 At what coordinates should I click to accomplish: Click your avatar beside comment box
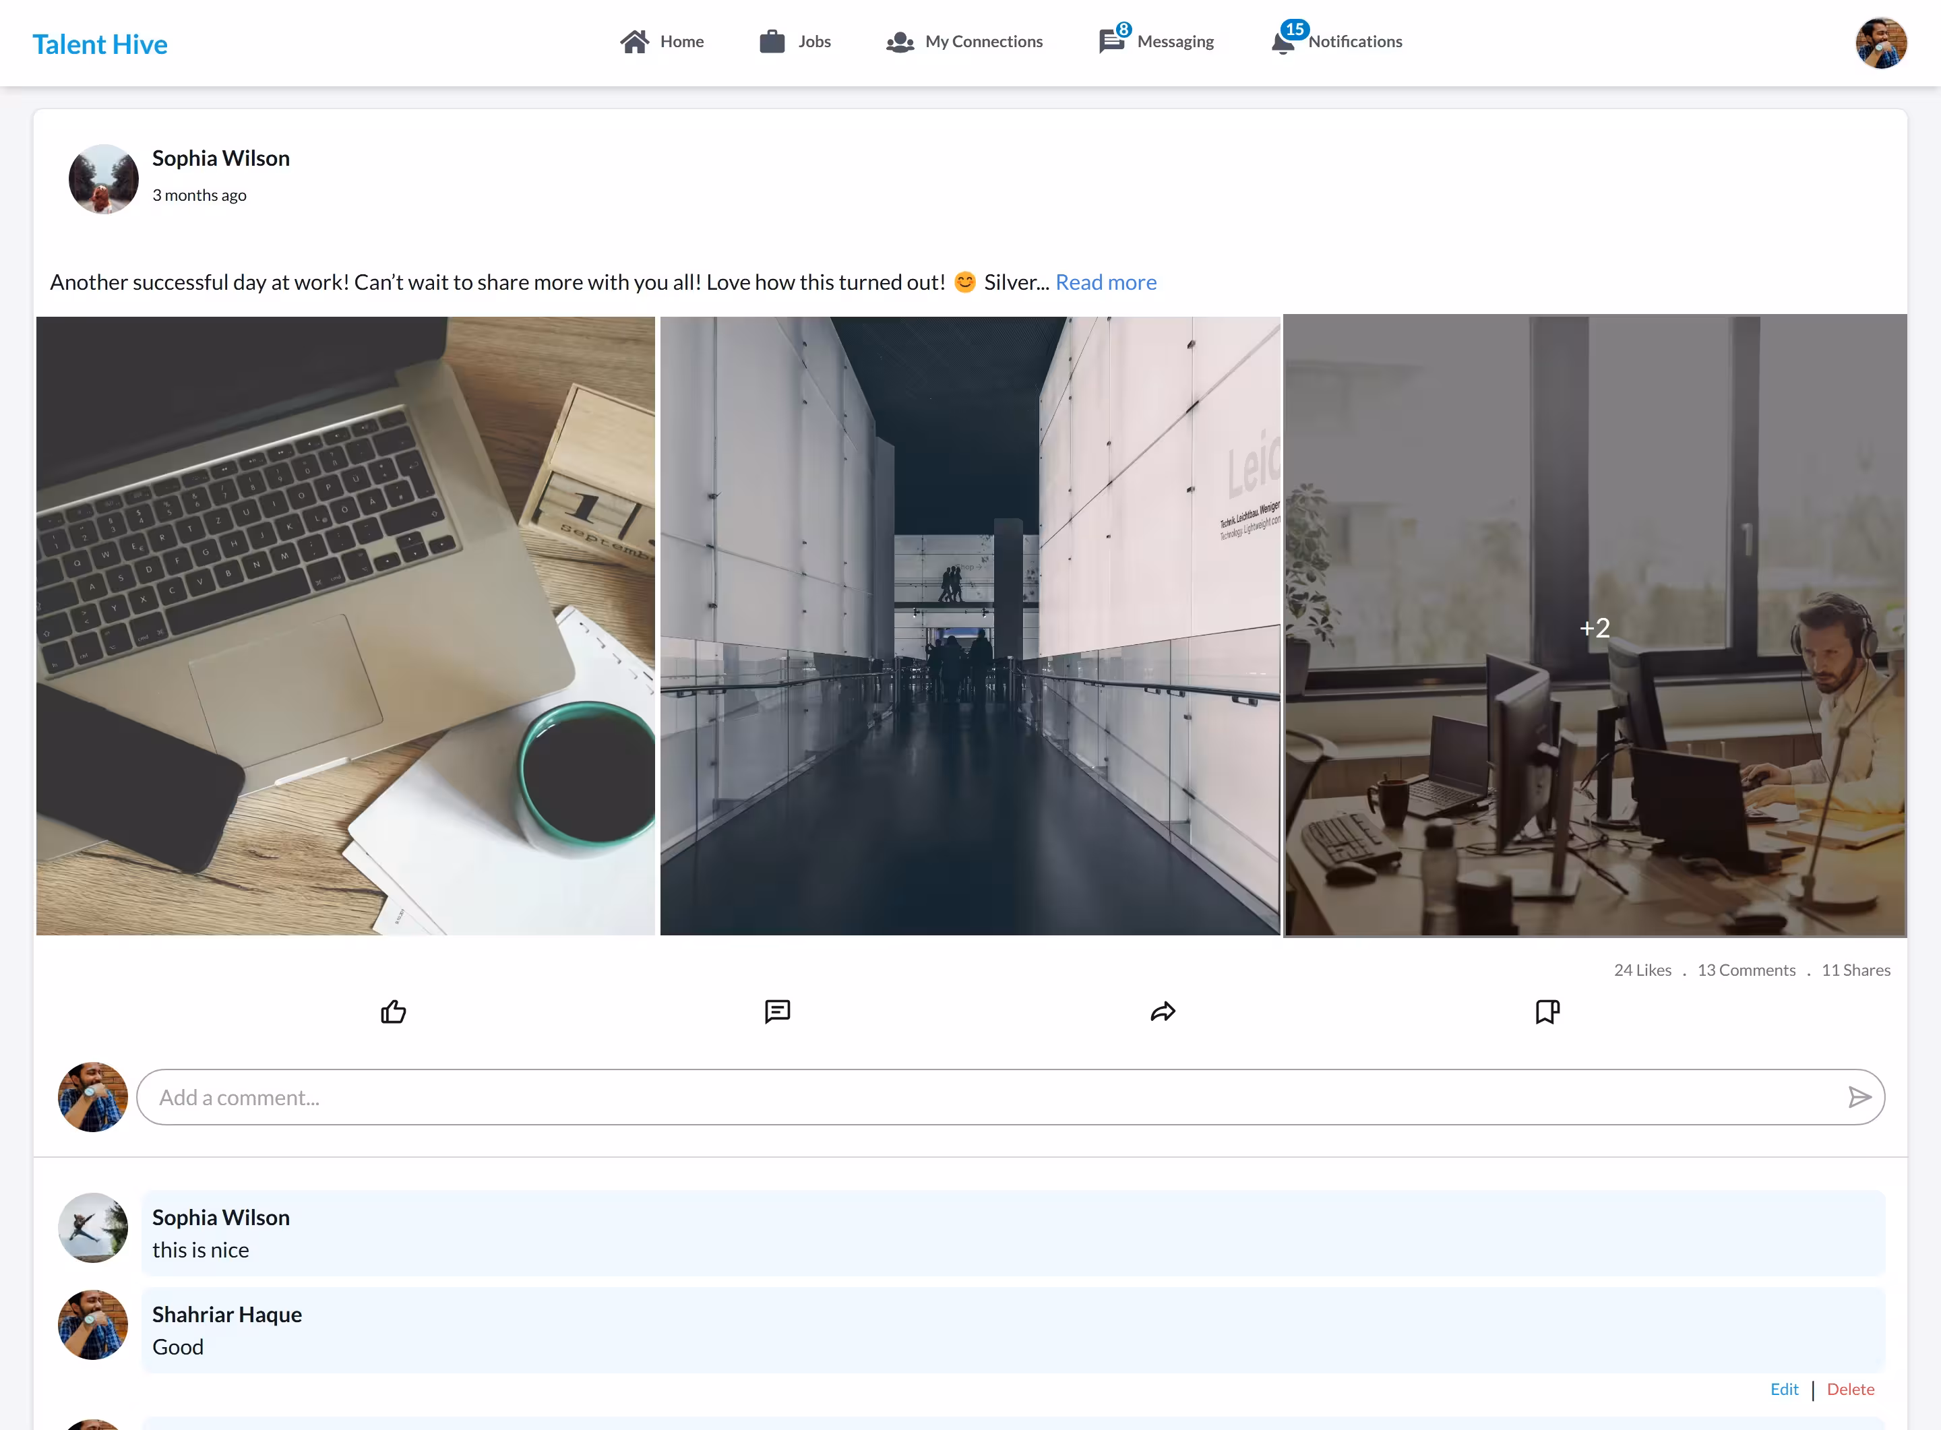click(92, 1096)
